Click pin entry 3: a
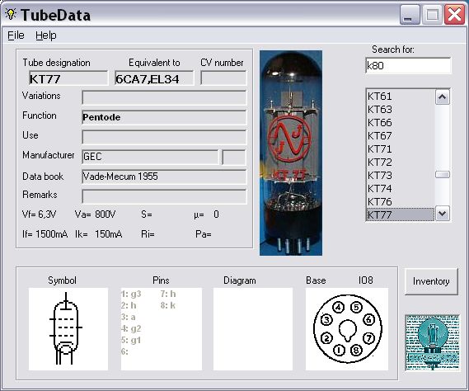 pyautogui.click(x=129, y=317)
